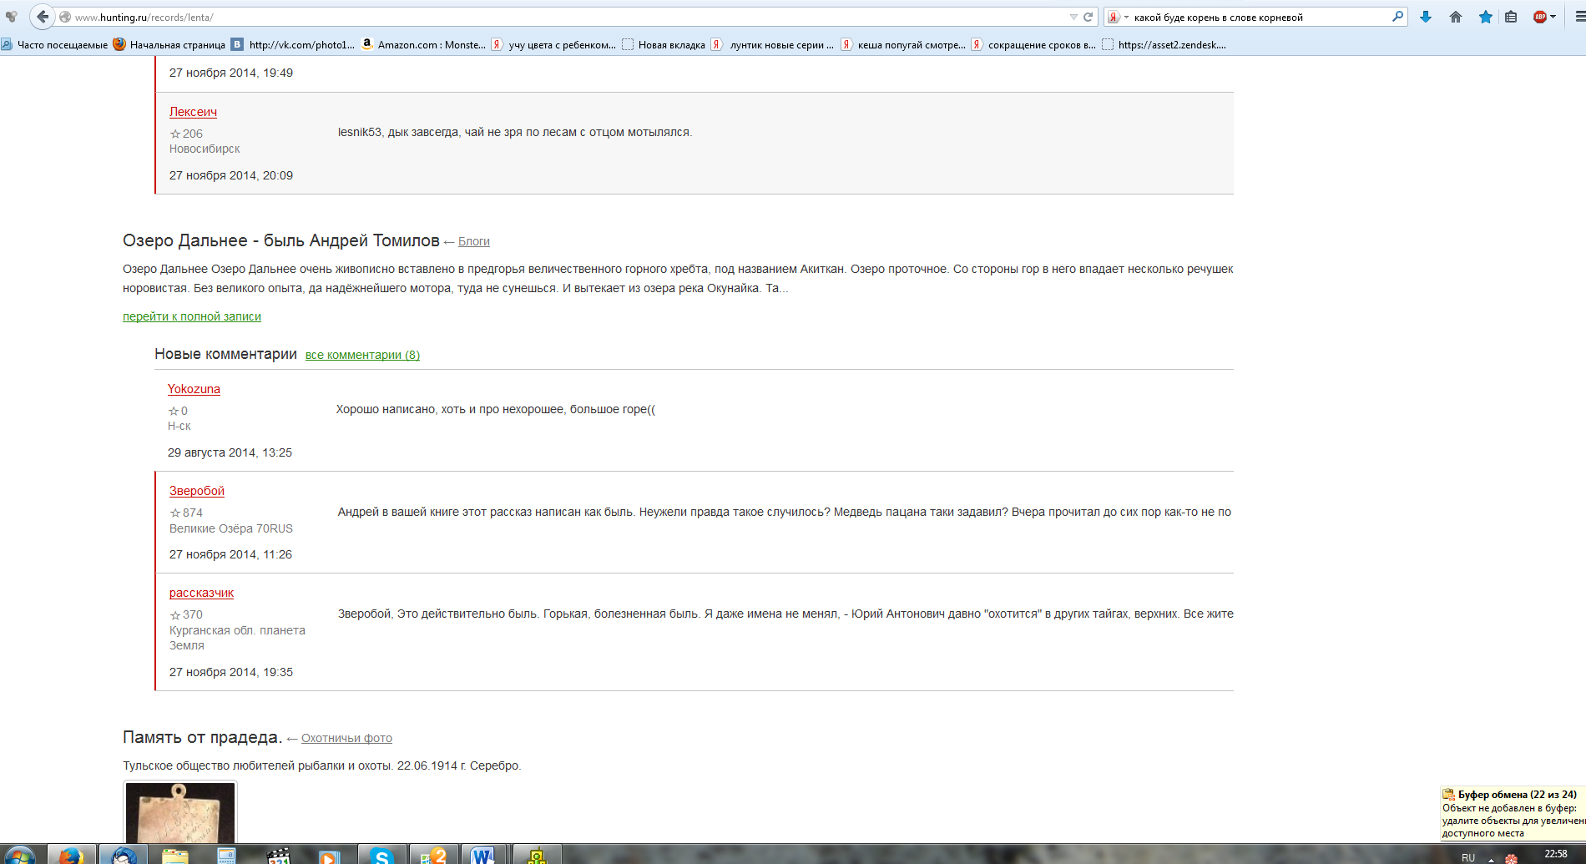This screenshot has width=1586, height=864.
Task: Open Microsoft Word from the taskbar
Action: (x=482, y=855)
